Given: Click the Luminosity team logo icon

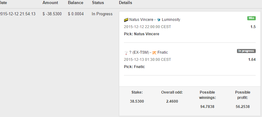Looking at the screenshot, I should click(x=159, y=20).
